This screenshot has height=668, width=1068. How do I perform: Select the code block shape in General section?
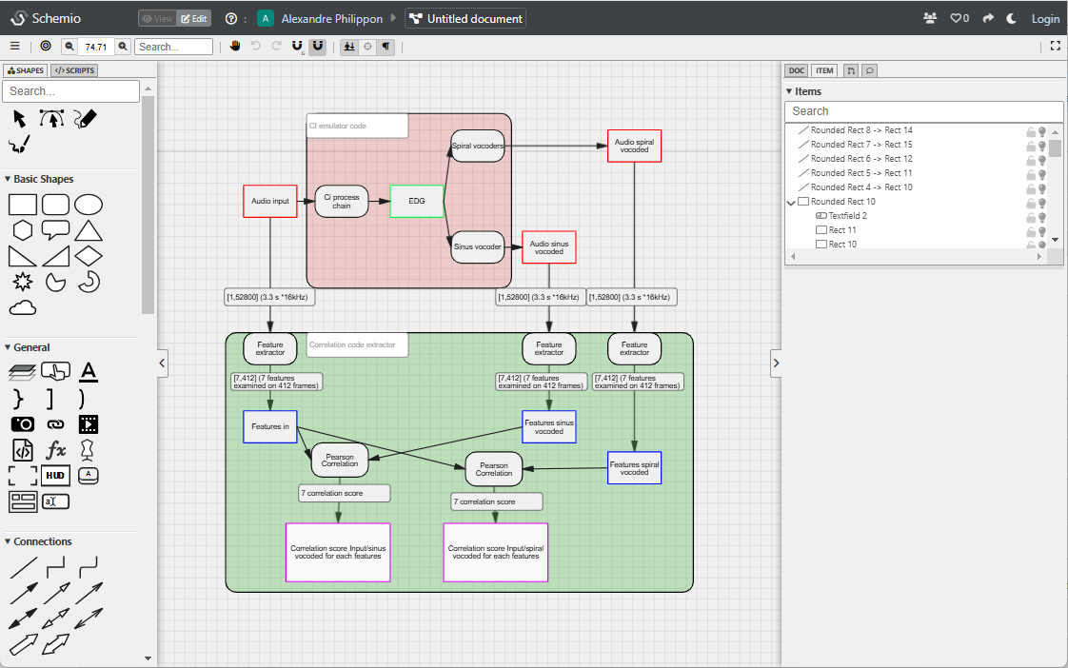tap(23, 450)
